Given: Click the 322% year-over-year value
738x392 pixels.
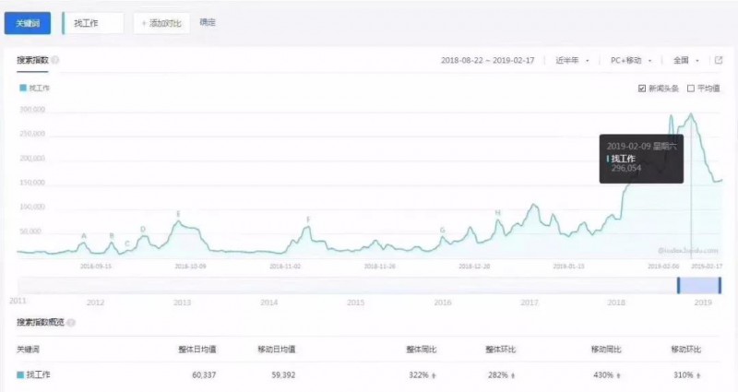Looking at the screenshot, I should point(419,375).
